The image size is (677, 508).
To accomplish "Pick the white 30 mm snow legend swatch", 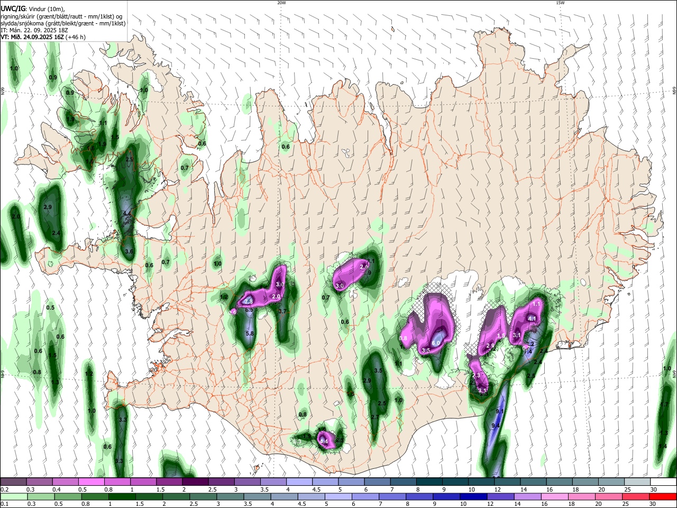I will coord(663,482).
